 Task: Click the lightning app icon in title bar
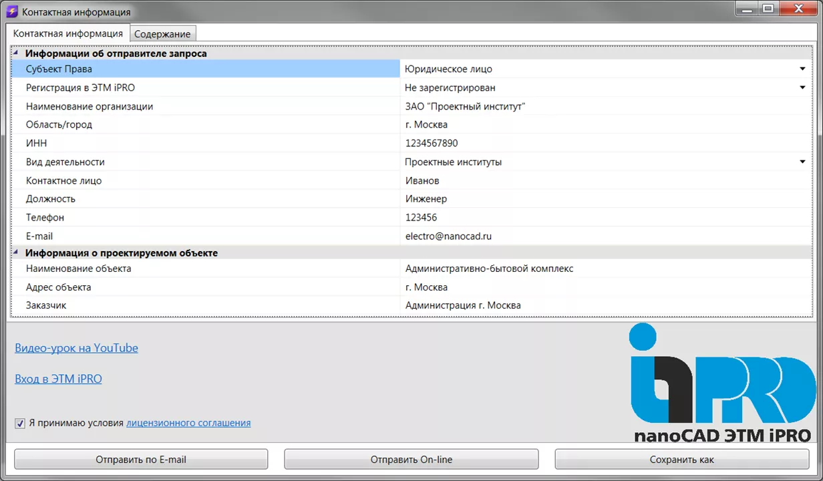tap(11, 12)
